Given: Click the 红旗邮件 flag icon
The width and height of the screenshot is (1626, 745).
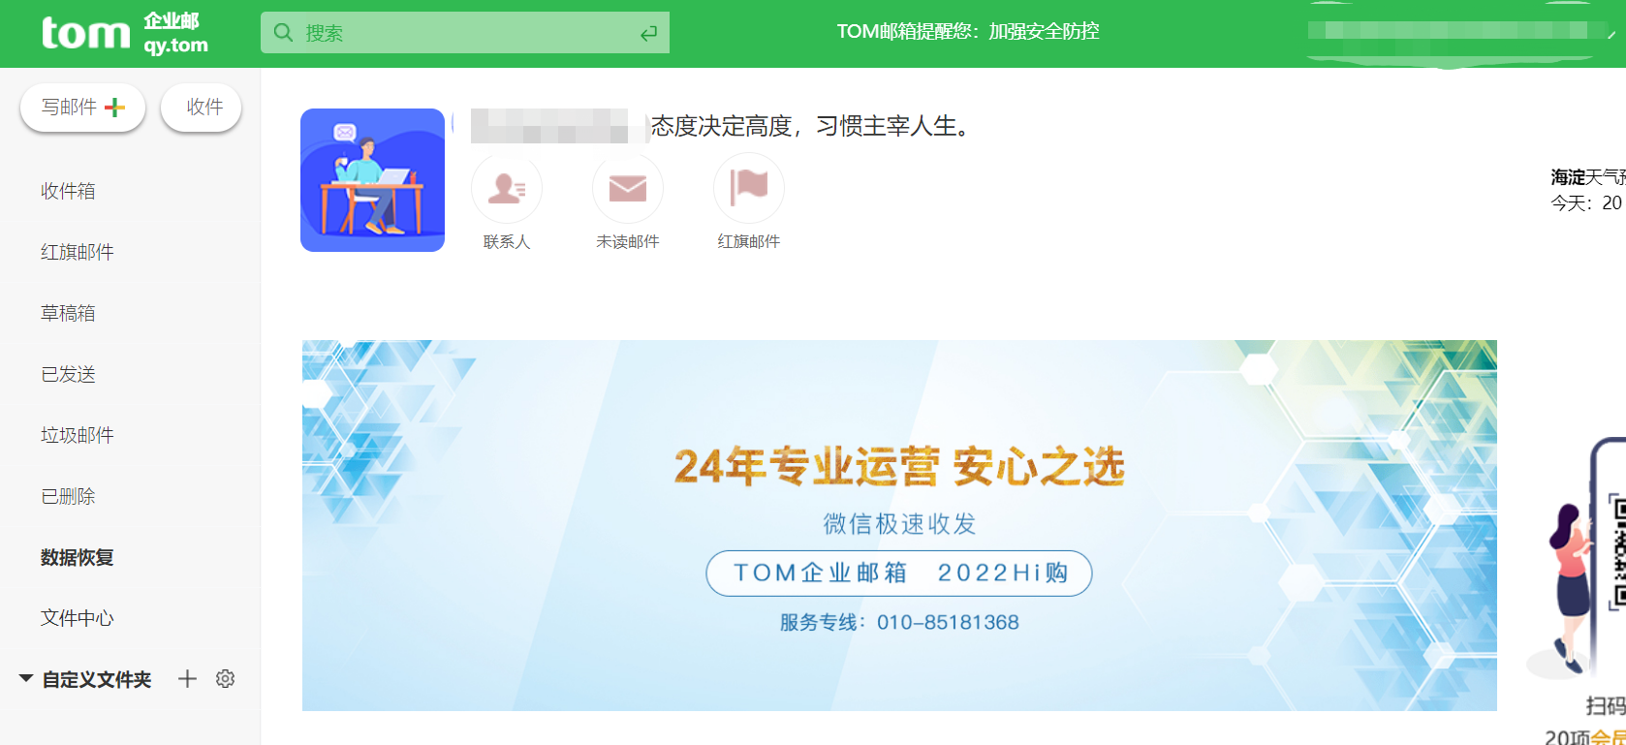Looking at the screenshot, I should pos(749,188).
